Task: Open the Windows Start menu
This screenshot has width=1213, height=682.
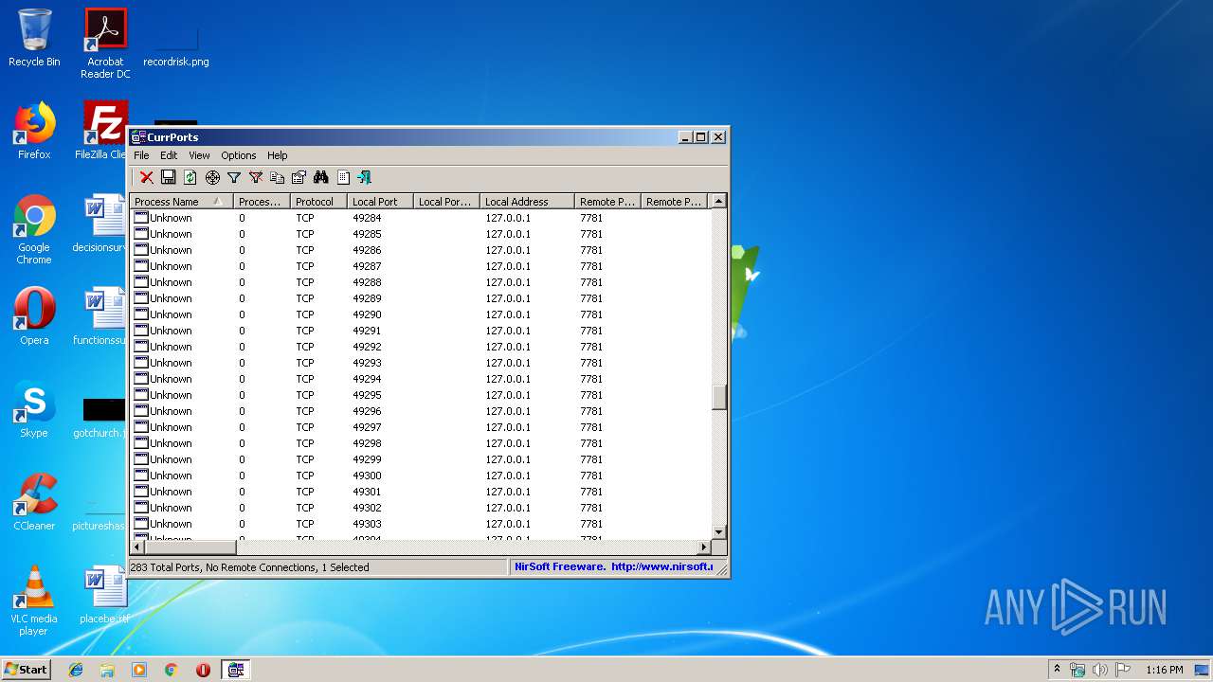Action: coord(27,669)
